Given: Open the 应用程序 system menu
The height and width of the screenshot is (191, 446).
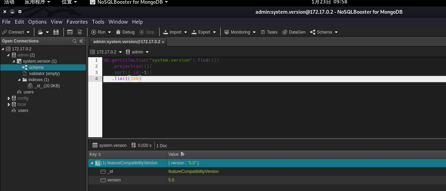Looking at the screenshot, I should pos(37,2).
